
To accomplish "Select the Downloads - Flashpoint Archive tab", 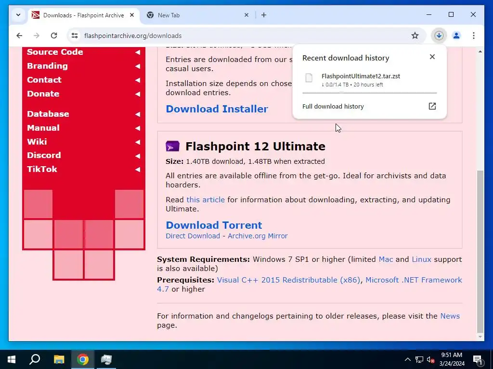I will coord(84,15).
